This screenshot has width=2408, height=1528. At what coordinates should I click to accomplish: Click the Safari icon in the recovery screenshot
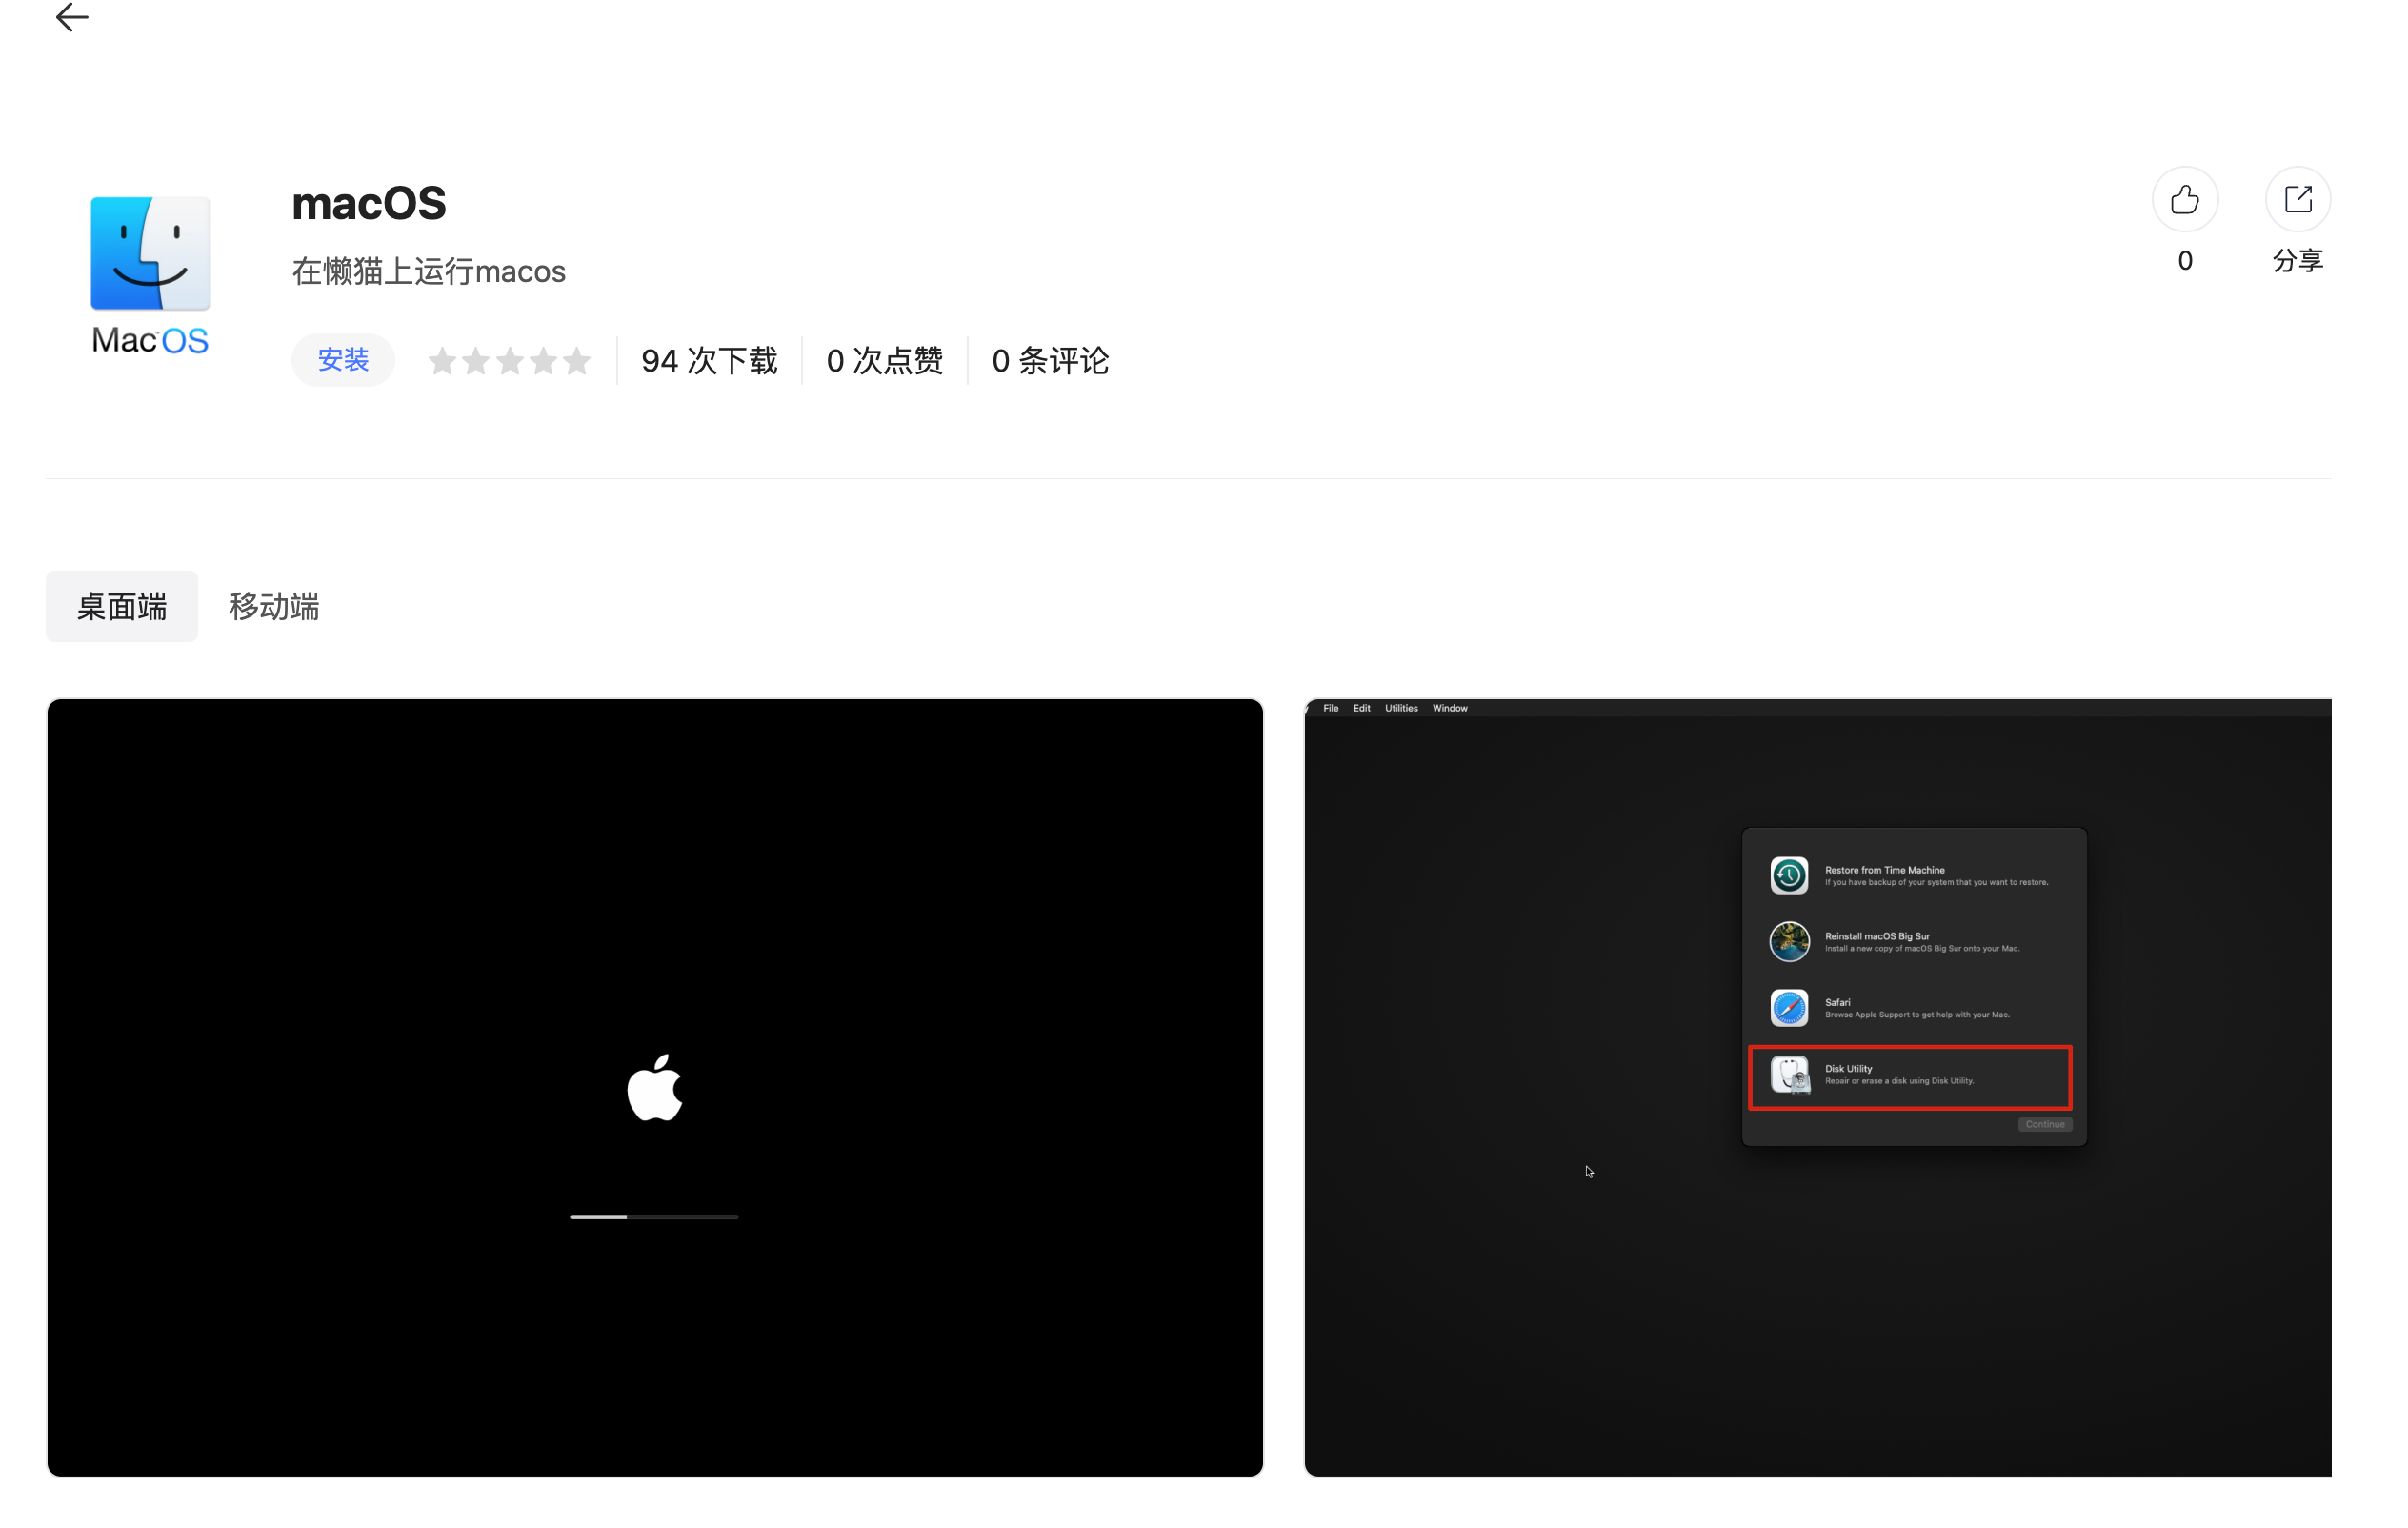[1789, 1007]
